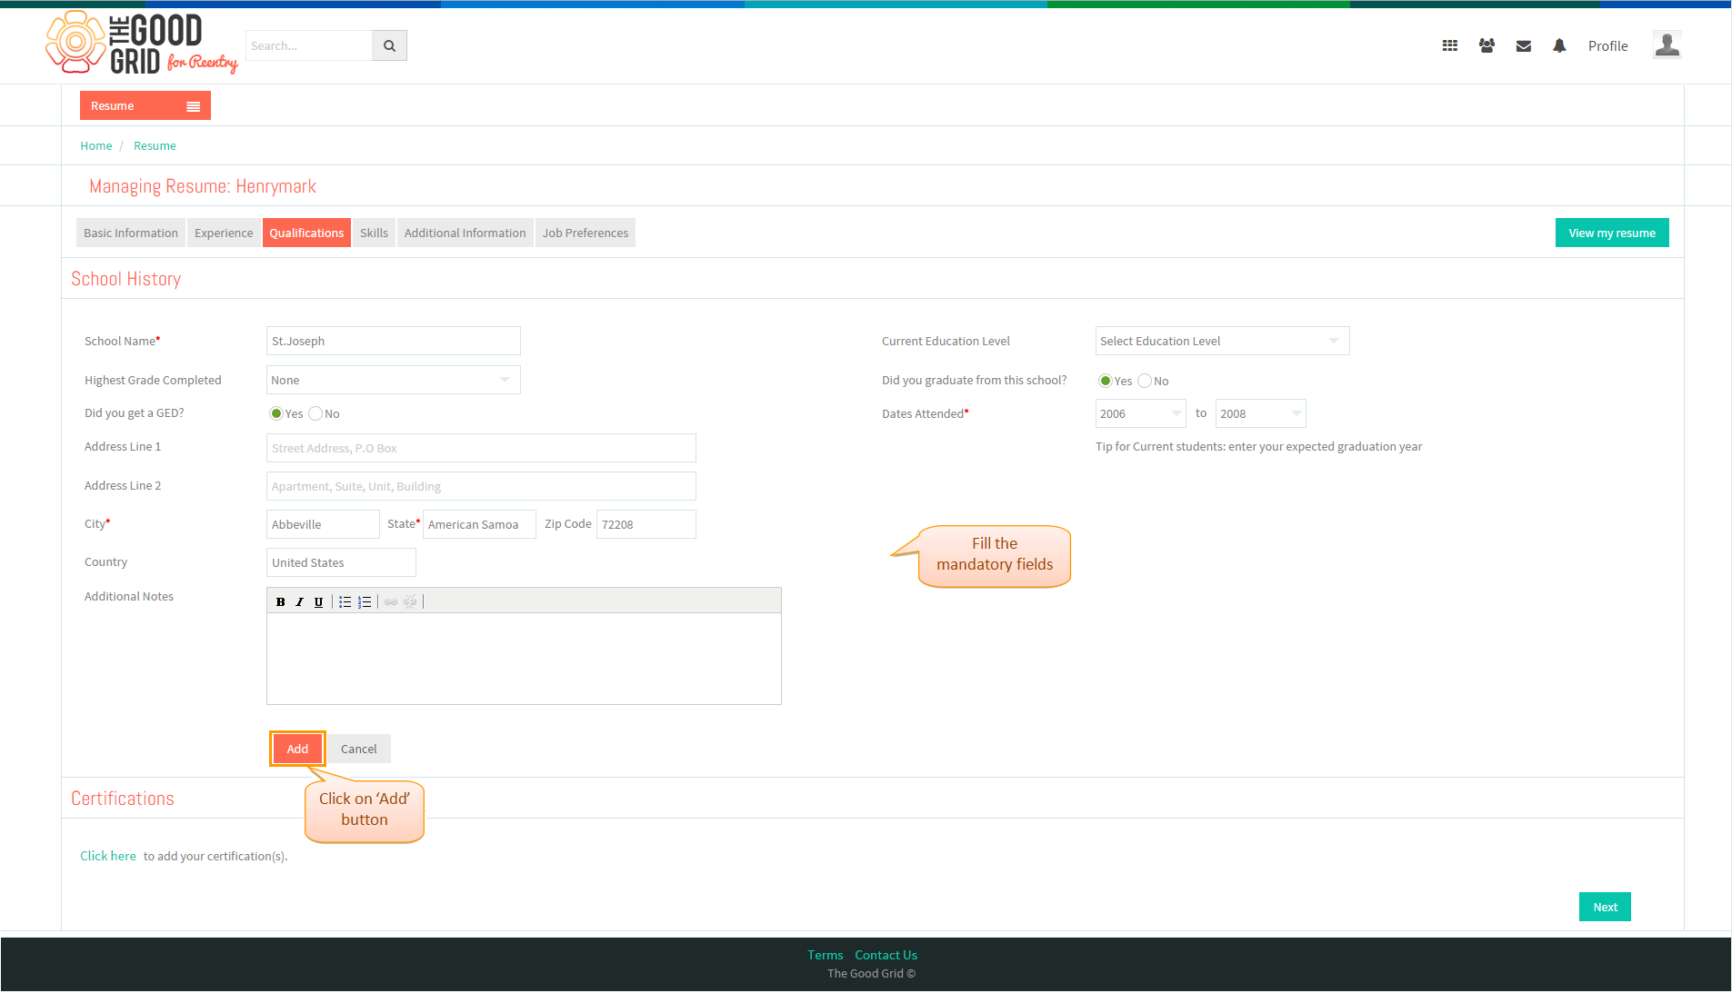The height and width of the screenshot is (993, 1732).
Task: Open the messages envelope icon
Action: [1524, 45]
